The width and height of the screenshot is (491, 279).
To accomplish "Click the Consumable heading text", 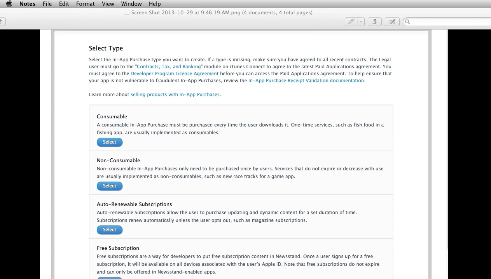I will point(112,116).
